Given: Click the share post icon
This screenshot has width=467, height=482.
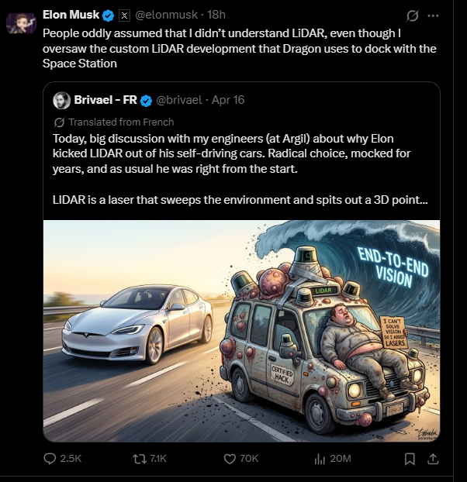Looking at the screenshot, I should (434, 459).
